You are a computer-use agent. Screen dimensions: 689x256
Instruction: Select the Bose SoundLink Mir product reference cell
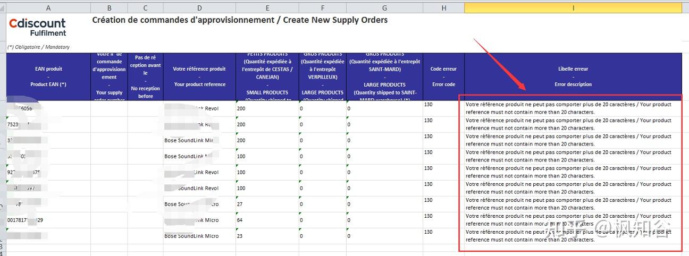199,140
